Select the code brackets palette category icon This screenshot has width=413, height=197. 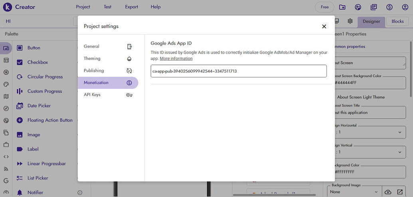tap(6, 156)
